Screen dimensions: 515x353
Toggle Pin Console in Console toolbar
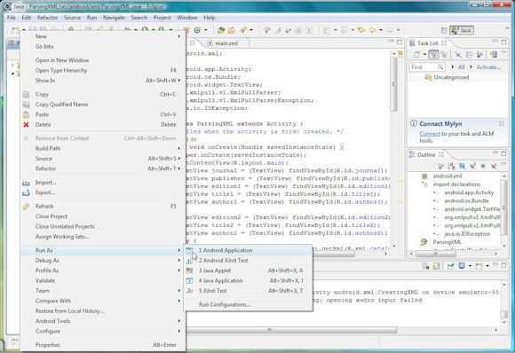pyautogui.click(x=451, y=266)
